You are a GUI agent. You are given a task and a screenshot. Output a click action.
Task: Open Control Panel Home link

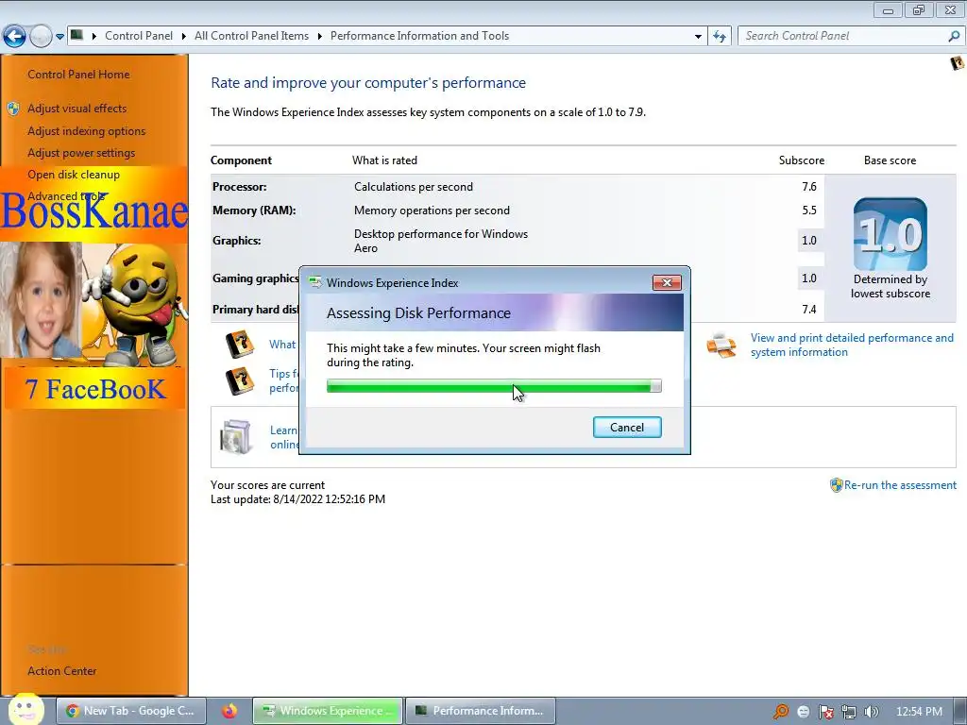click(x=78, y=74)
